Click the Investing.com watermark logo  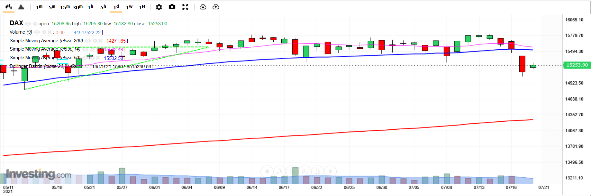(39, 174)
